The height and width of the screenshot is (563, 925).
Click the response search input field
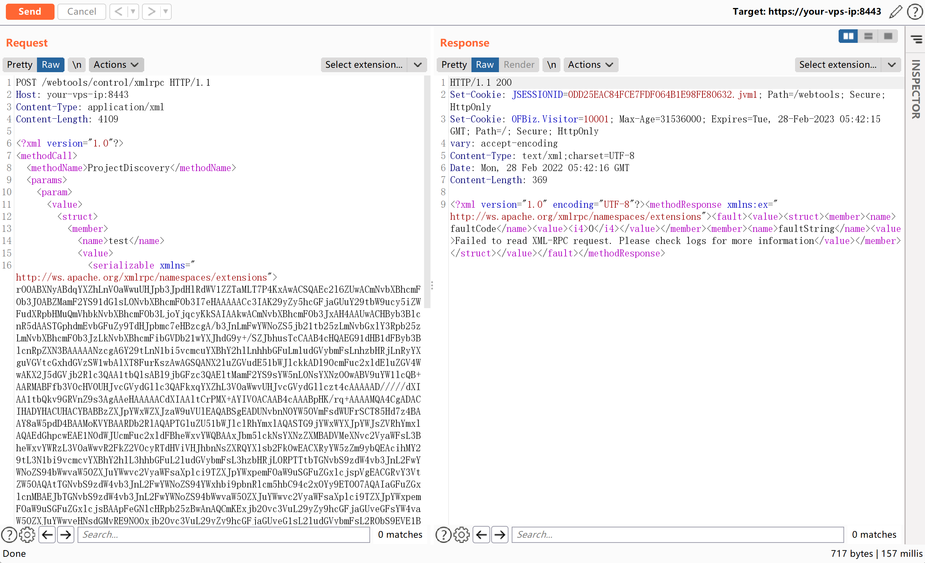(677, 534)
